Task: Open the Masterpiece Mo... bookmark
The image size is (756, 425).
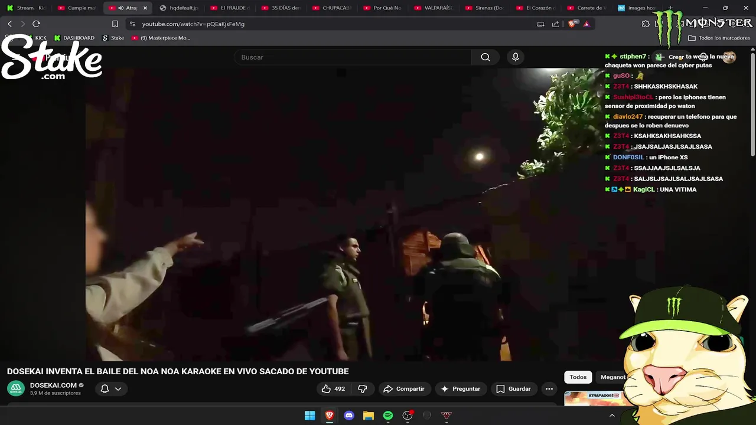Action: [x=161, y=38]
